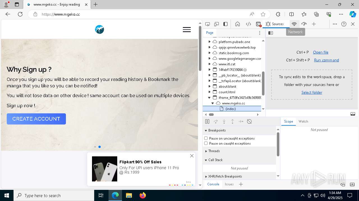Open DevTools Welcome home icon
This screenshot has height=201, width=359.
(238, 24)
